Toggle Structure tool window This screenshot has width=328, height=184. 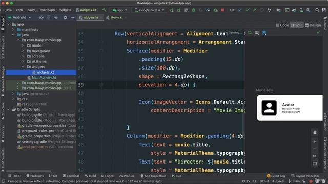click(x=3, y=110)
